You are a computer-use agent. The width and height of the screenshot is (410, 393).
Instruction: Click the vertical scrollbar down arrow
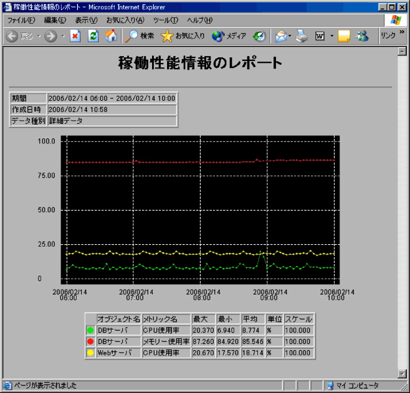[402, 374]
